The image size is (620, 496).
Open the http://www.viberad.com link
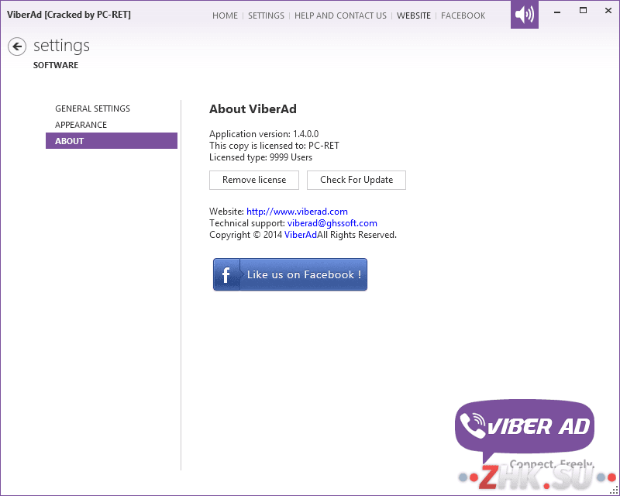[x=297, y=212]
